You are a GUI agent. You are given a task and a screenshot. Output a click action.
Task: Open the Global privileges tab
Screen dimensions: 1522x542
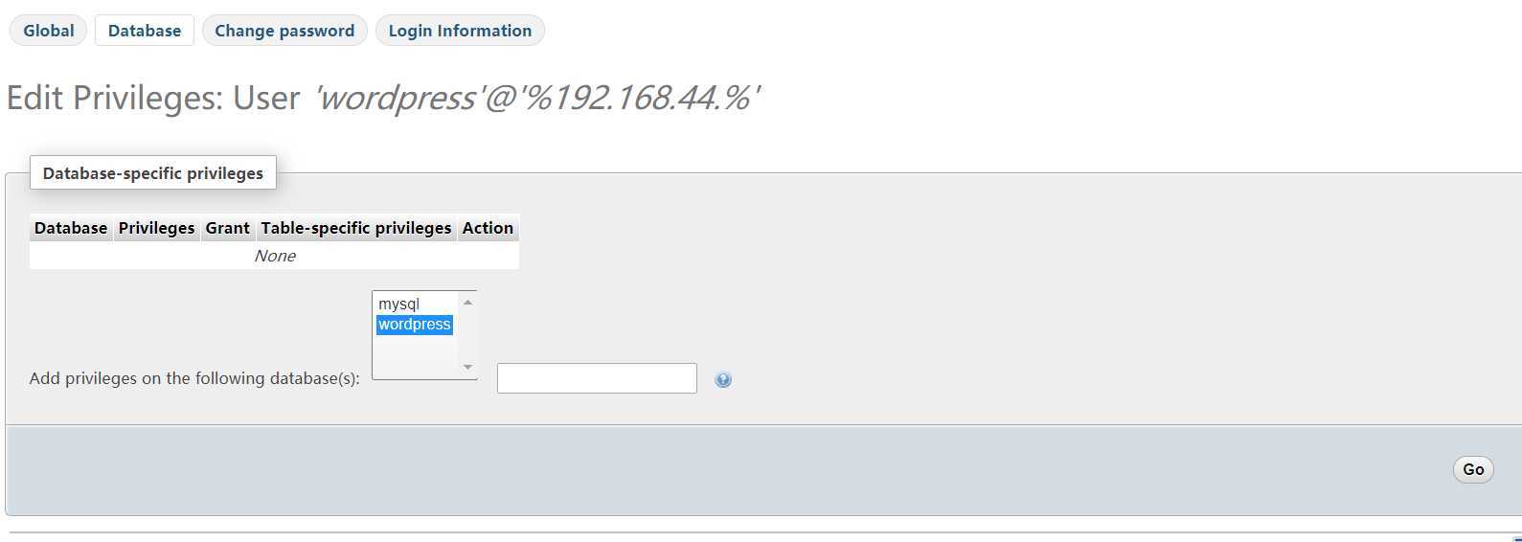[48, 31]
